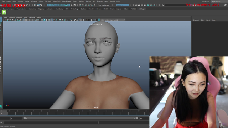Open camera attributes icon
This screenshot has width=228, height=128.
pos(10,20)
